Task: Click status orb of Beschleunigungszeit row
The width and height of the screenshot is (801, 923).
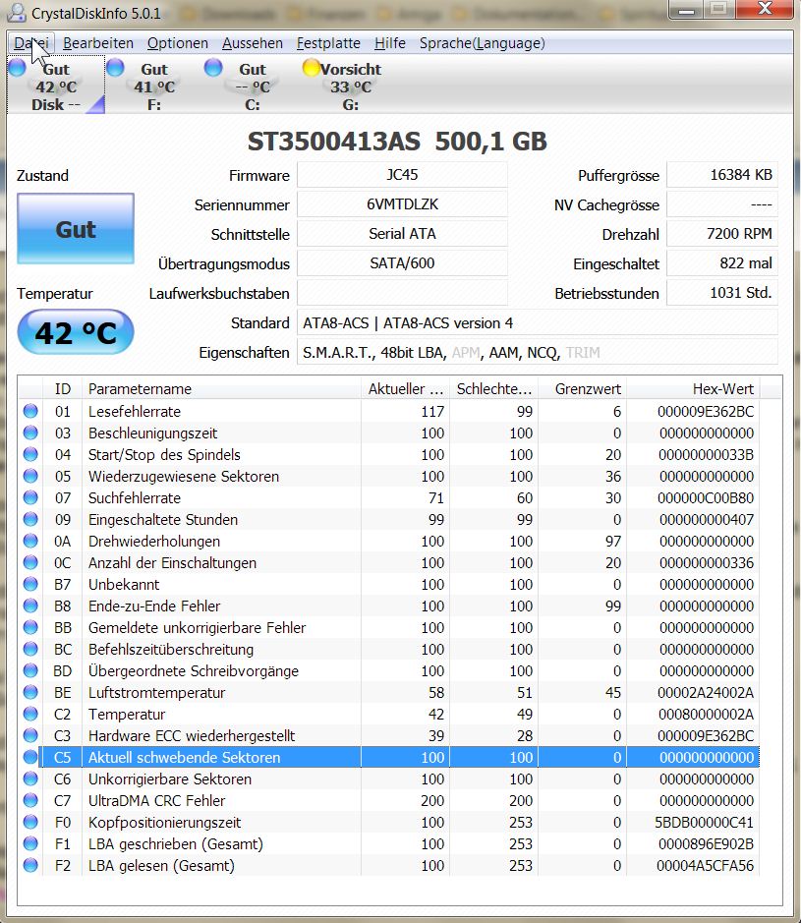Action: tap(30, 433)
